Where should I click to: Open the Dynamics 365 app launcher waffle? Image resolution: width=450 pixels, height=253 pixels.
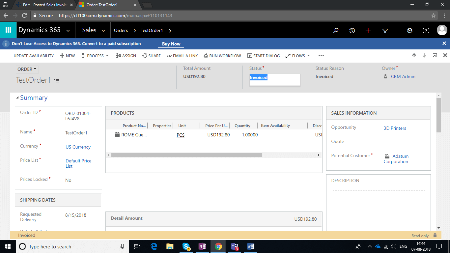[8, 30]
